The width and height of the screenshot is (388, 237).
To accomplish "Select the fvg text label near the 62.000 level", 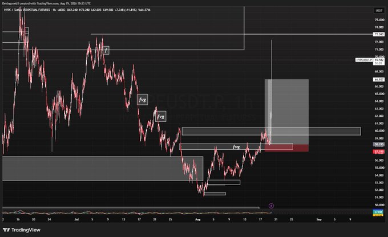I will point(160,116).
